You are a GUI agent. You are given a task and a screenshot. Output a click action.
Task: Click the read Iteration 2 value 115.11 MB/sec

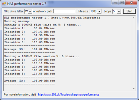coord(44,63)
